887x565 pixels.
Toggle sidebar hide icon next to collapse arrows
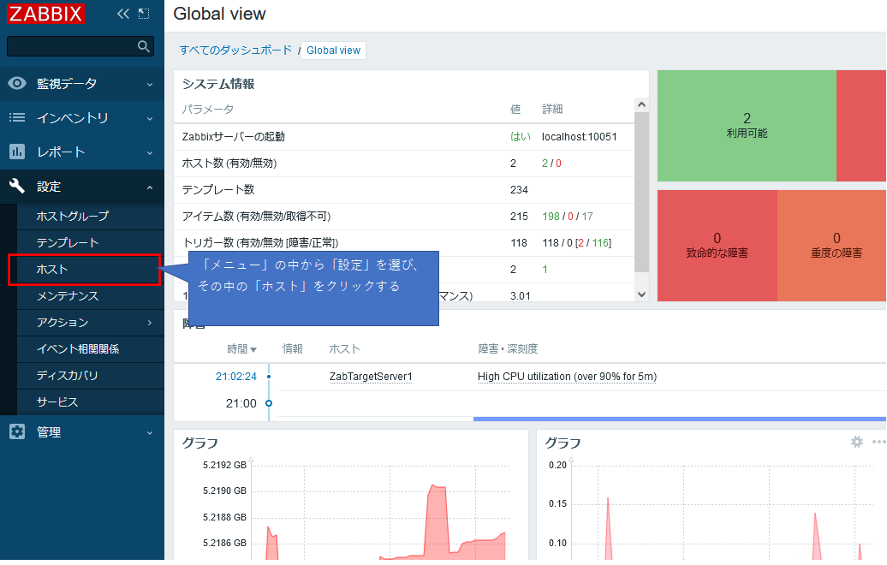click(x=144, y=14)
